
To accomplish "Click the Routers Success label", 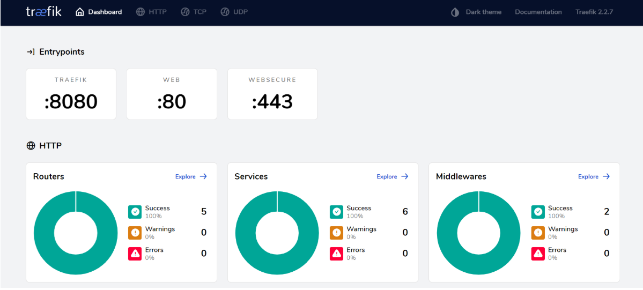I will click(158, 209).
